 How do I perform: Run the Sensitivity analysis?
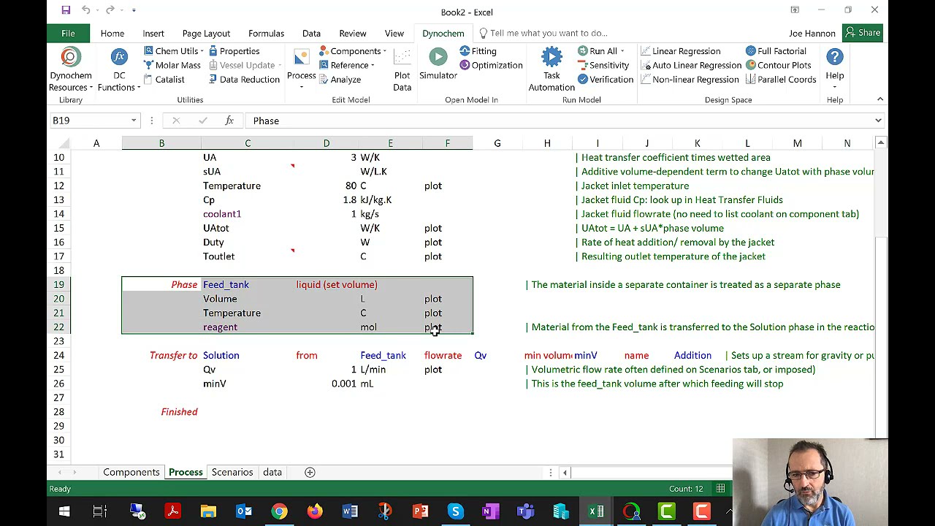603,65
